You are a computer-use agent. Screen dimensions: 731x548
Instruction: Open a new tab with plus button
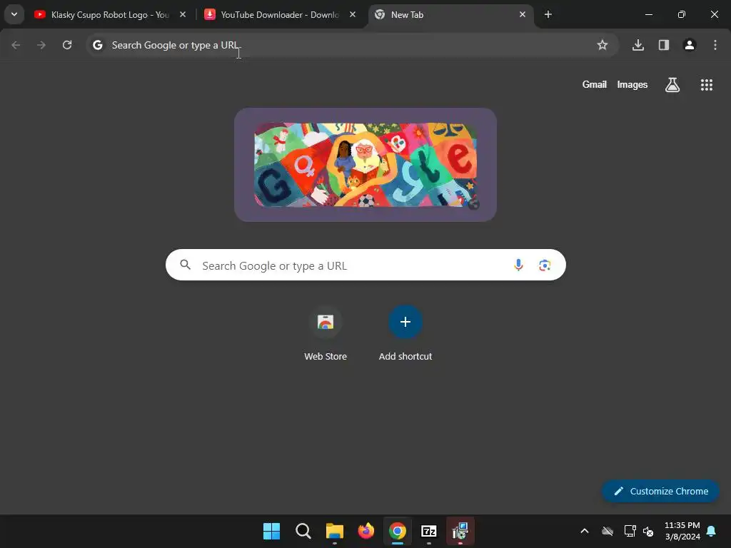tap(548, 14)
